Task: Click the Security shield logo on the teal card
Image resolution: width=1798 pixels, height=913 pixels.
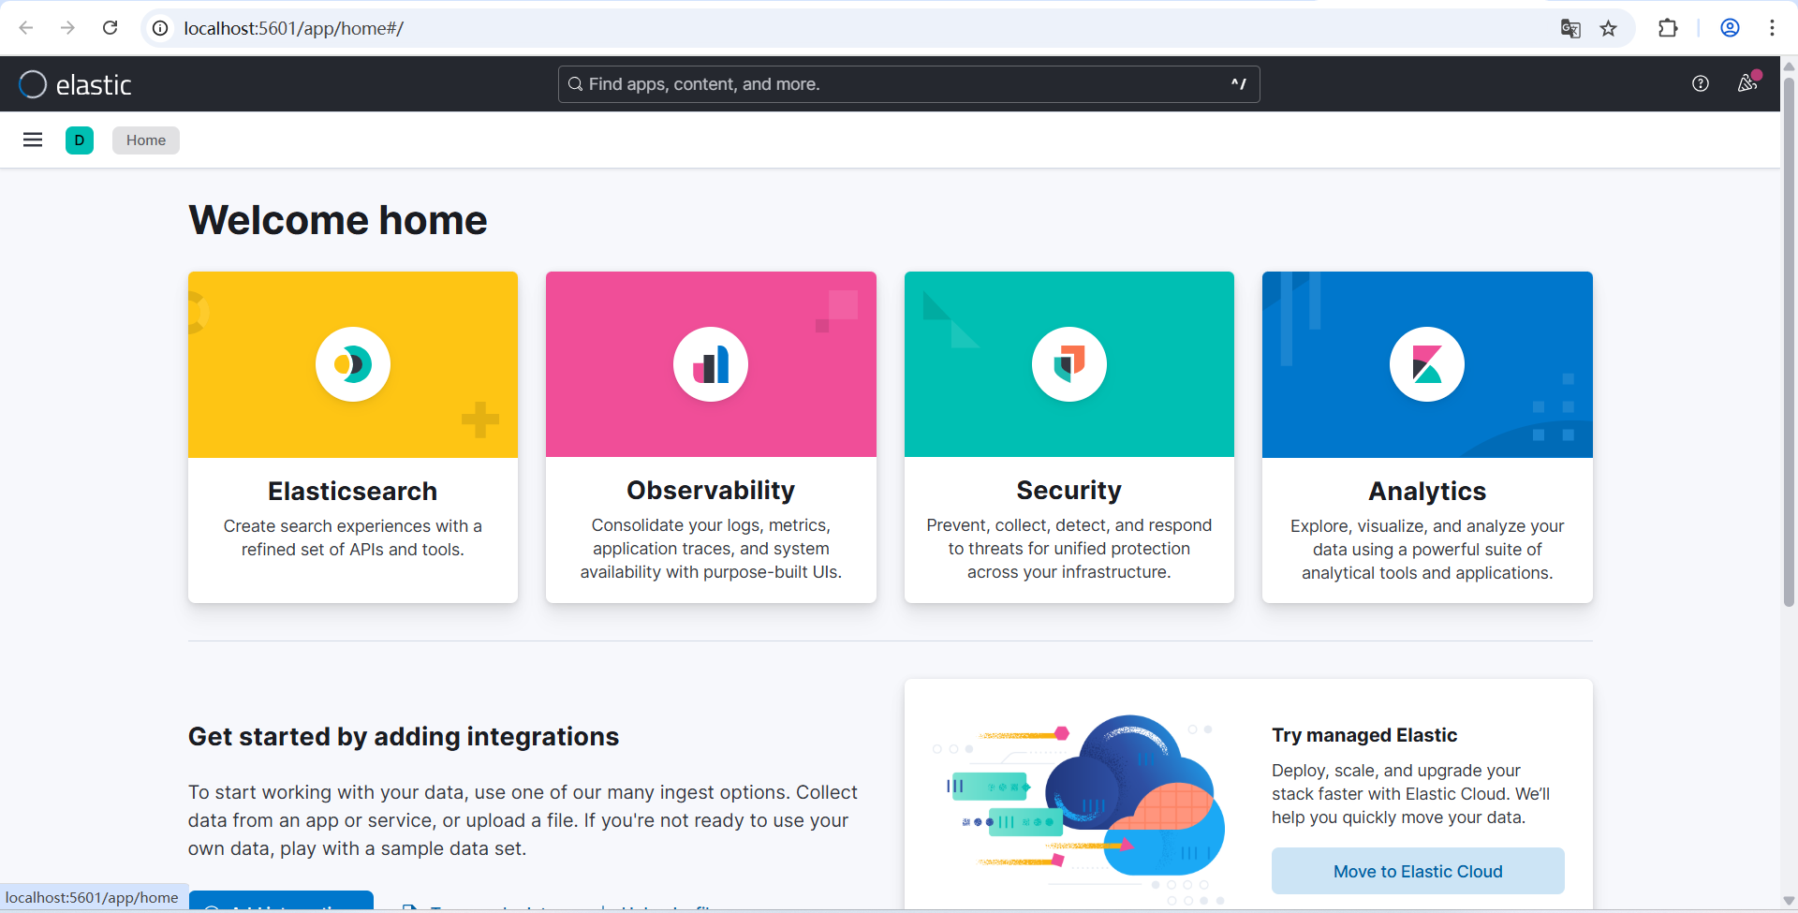Action: 1069,364
